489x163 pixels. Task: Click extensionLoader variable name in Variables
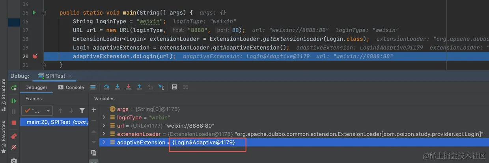click(138, 134)
